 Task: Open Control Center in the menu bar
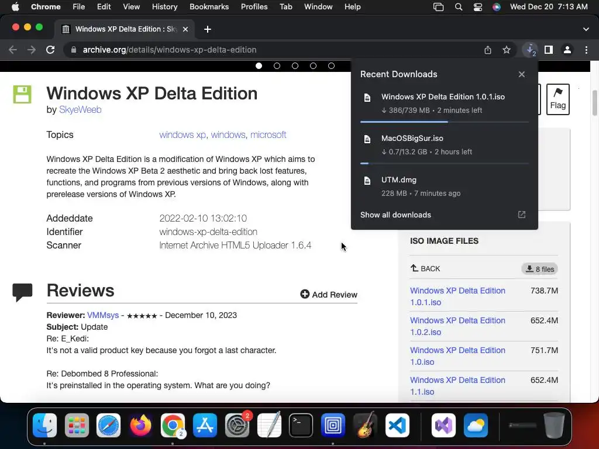pyautogui.click(x=477, y=6)
